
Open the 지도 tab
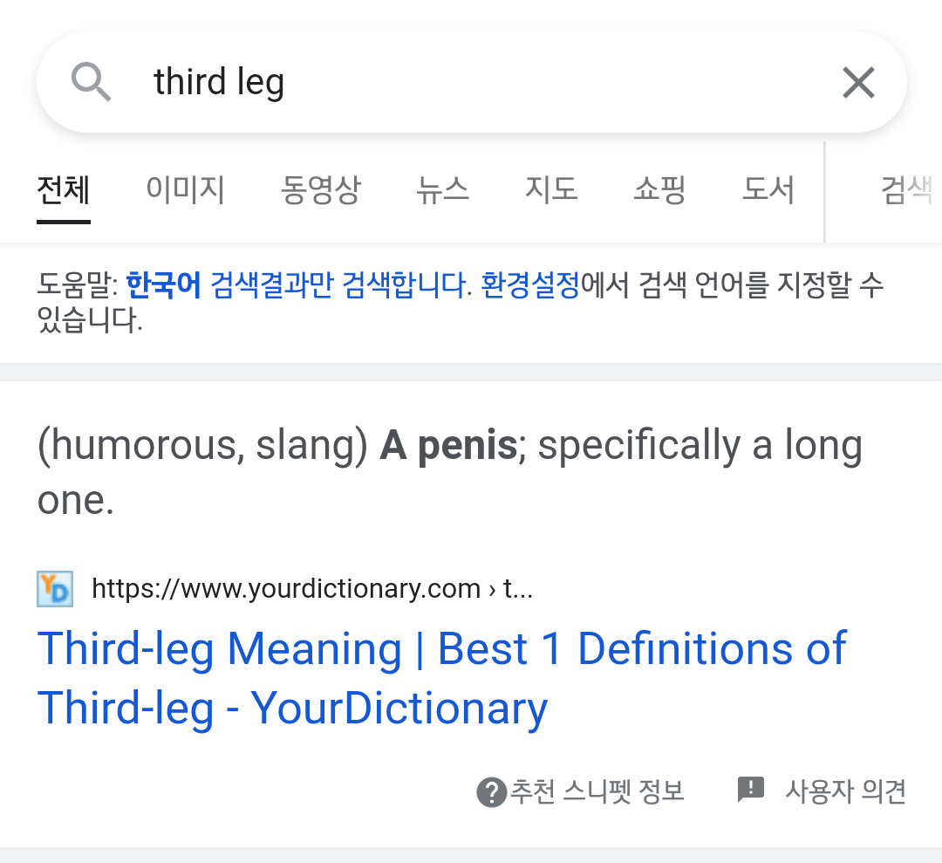point(551,190)
